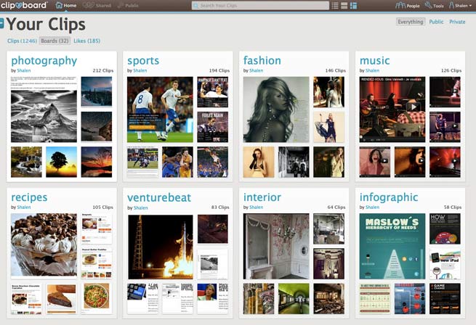Click the 64 Clips count on interior
This screenshot has width=476, height=325.
(x=336, y=207)
